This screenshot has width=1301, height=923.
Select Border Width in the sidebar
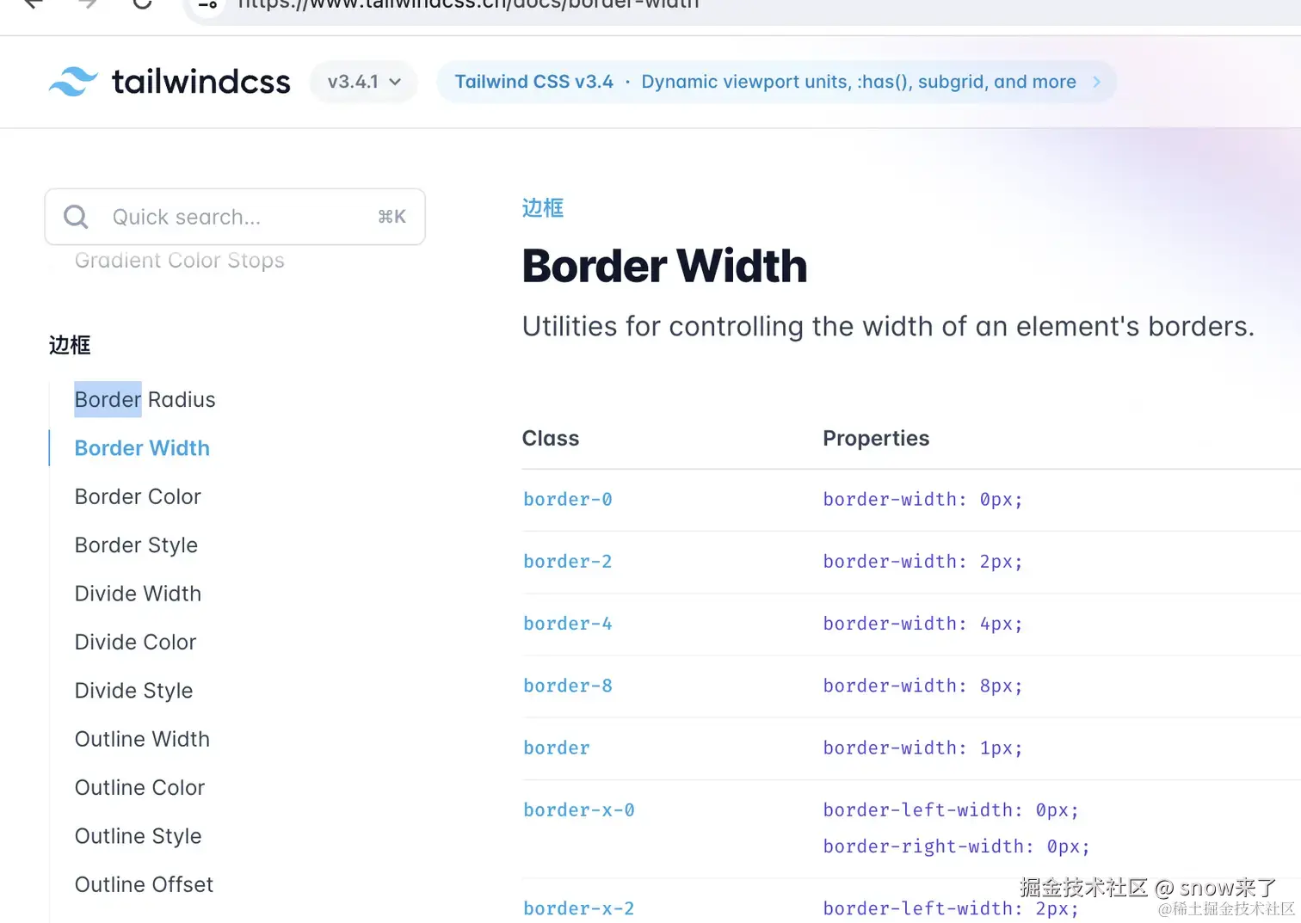(142, 448)
